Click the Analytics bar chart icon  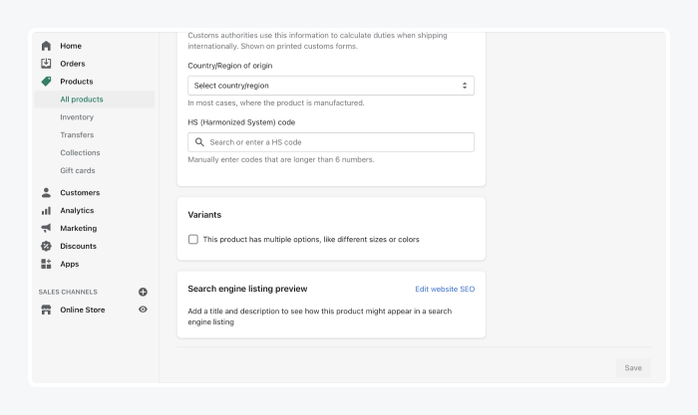click(46, 211)
